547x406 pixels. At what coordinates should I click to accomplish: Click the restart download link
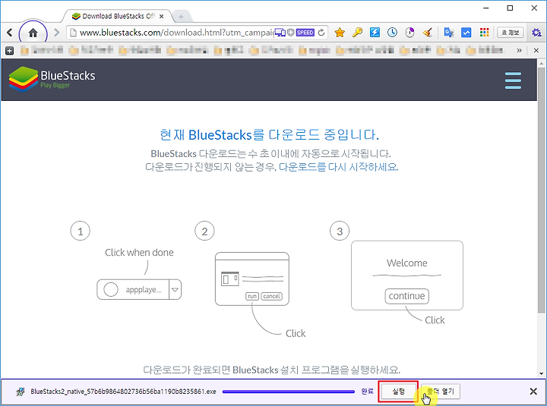coord(338,167)
